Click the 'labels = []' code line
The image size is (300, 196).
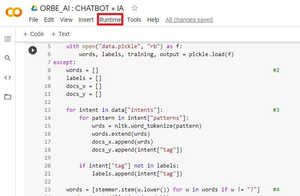pyautogui.click(x=84, y=78)
